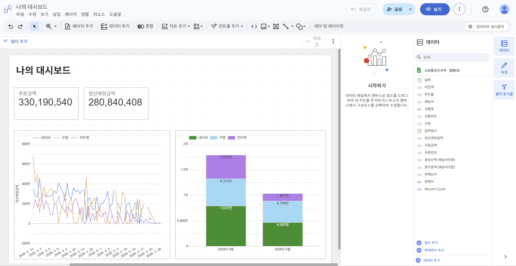The width and height of the screenshot is (516, 266).
Task: Collapse the side panel with chevron arrow
Action: [x=505, y=257]
